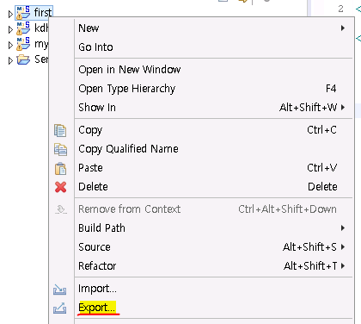Open the Source submenu arrow
Screen dimensions: 361x324
pyautogui.click(x=343, y=247)
